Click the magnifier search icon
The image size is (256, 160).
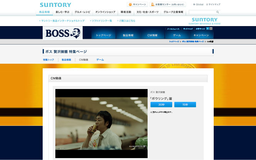click(218, 12)
